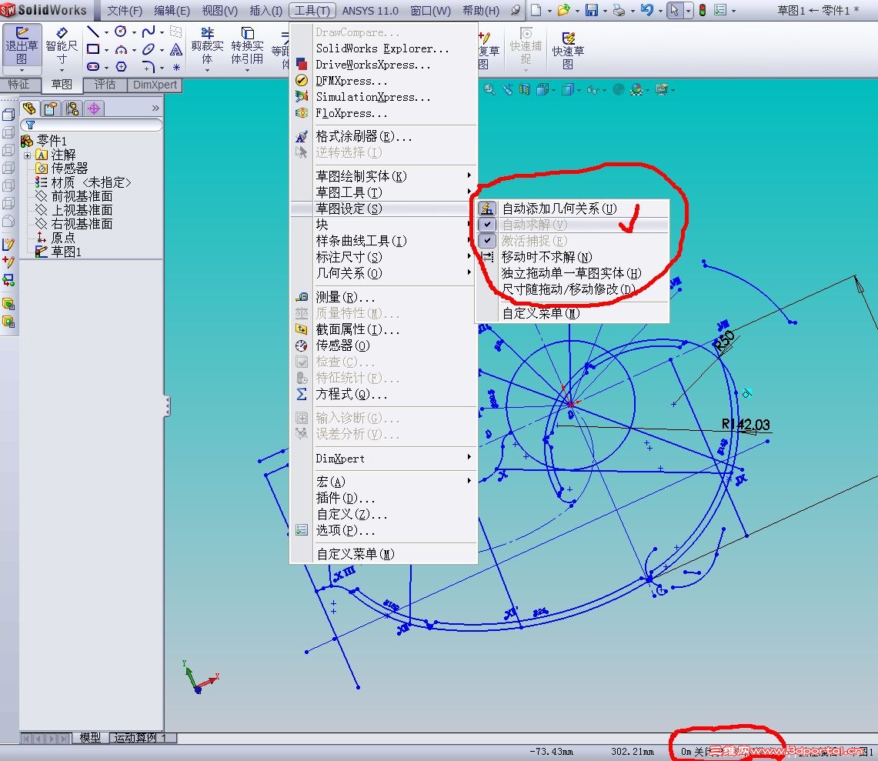Screen dimensions: 878x761
Task: Open the 文件(F) menu
Action: 125,11
